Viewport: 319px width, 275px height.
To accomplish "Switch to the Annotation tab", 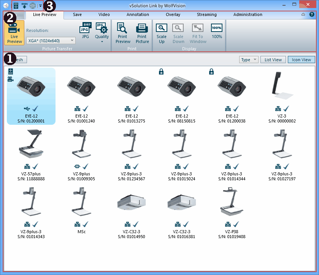I will tap(138, 15).
